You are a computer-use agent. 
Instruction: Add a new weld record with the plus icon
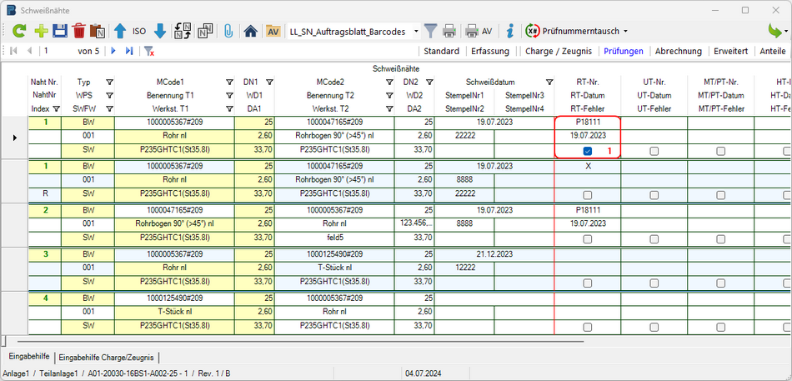pos(39,31)
